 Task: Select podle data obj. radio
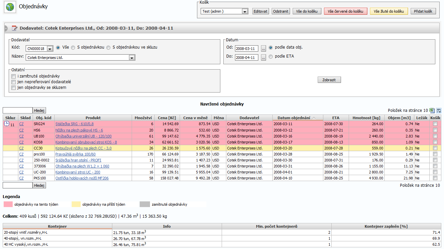[271, 47]
